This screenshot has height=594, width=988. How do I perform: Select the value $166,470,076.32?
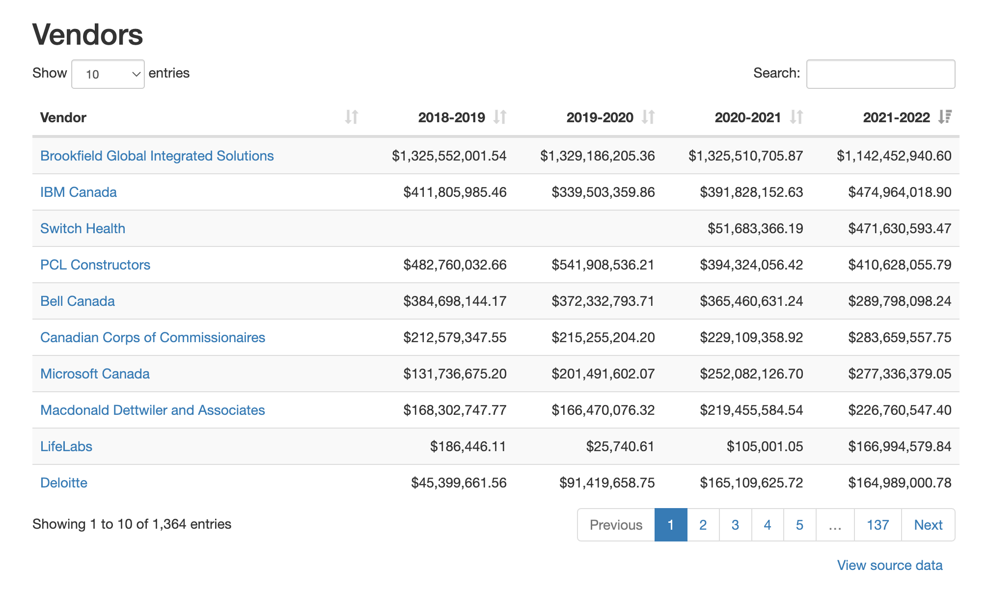(603, 410)
